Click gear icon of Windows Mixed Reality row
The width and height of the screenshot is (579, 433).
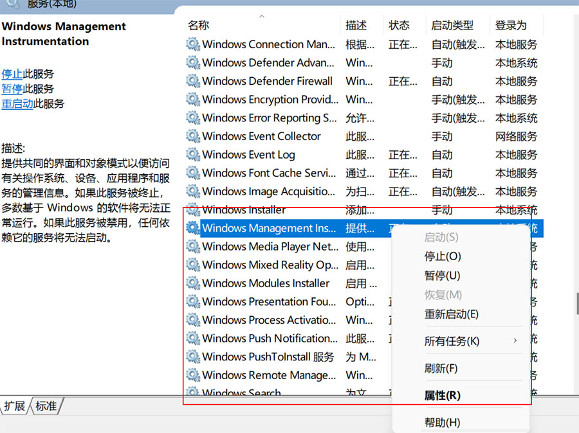(193, 265)
